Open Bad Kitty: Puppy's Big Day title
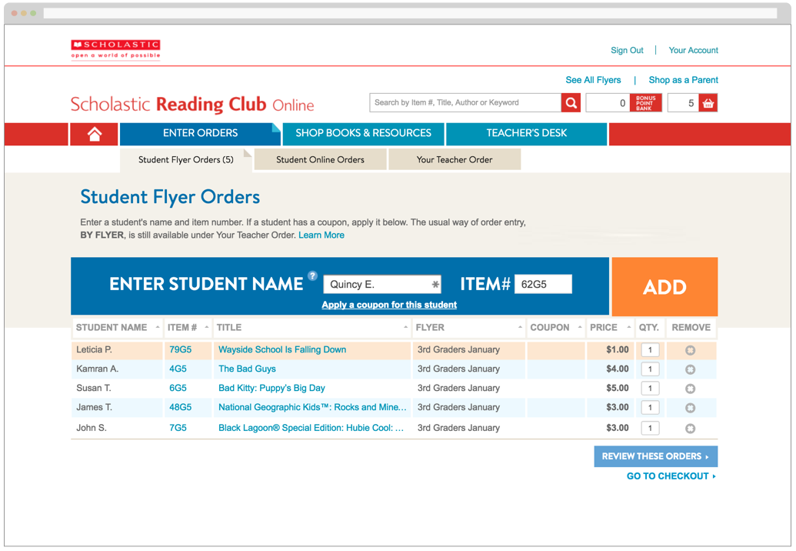 (271, 389)
